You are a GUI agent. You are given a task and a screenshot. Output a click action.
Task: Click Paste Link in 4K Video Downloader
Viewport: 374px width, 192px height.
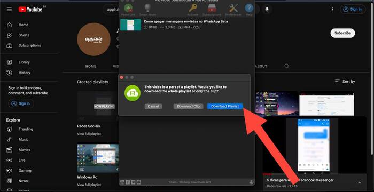point(128,10)
